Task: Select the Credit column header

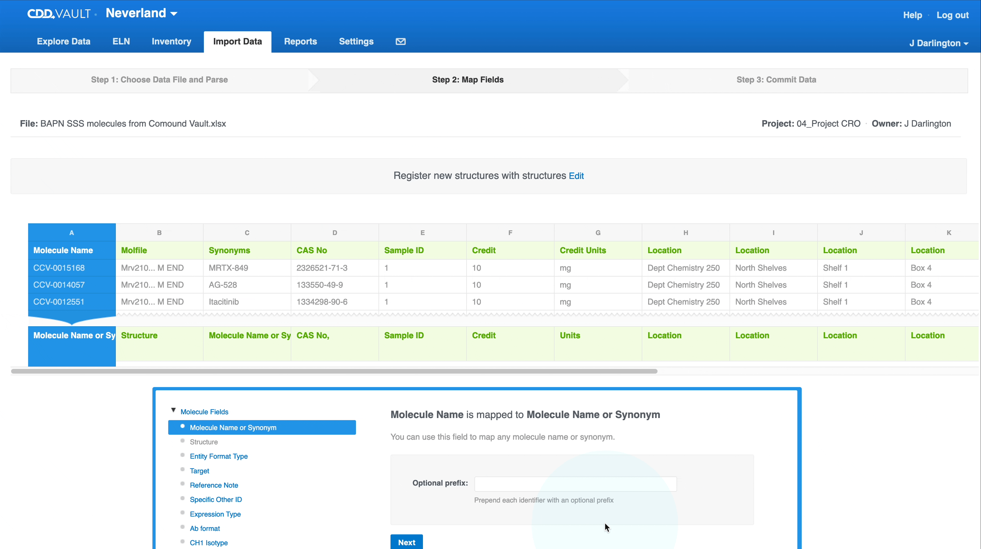Action: tap(510, 251)
